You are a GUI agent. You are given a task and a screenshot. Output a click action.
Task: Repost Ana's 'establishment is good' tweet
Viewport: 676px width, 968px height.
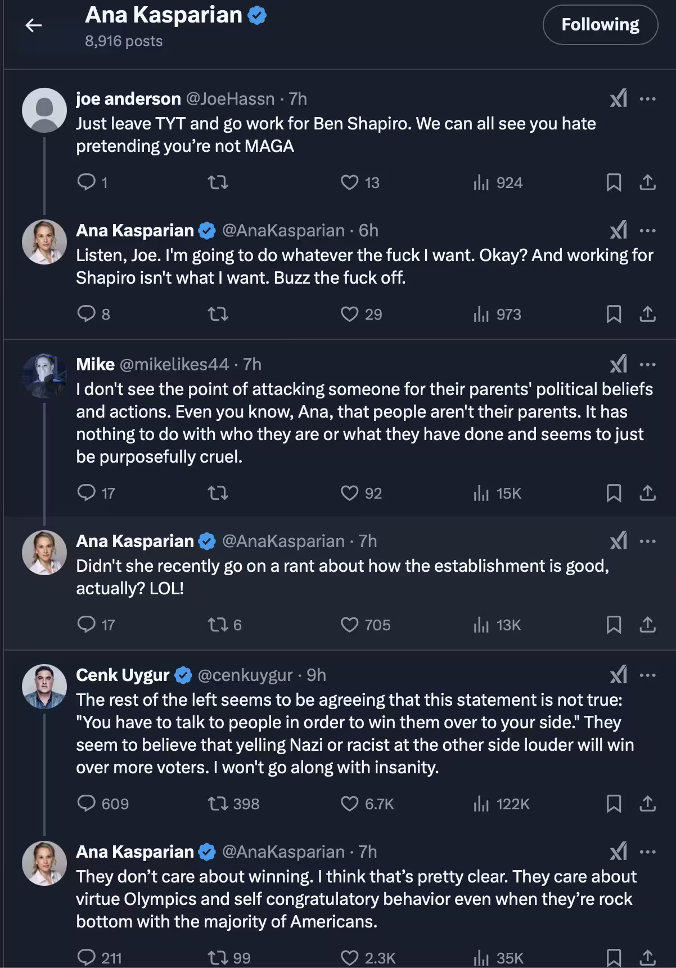[218, 625]
